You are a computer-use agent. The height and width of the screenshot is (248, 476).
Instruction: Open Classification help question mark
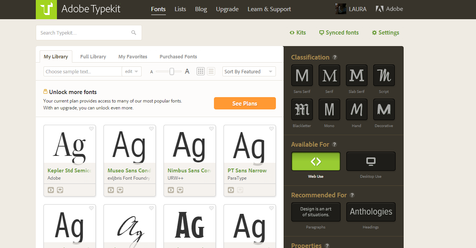pyautogui.click(x=335, y=57)
